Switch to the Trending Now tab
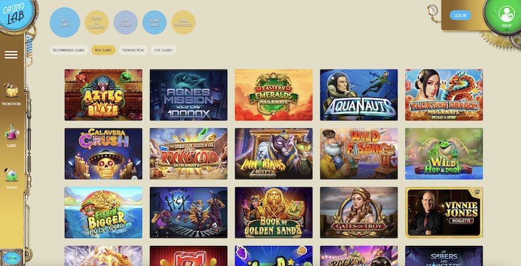 click(133, 50)
